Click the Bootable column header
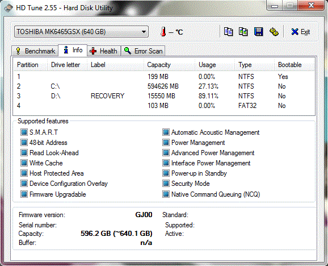 [295, 65]
